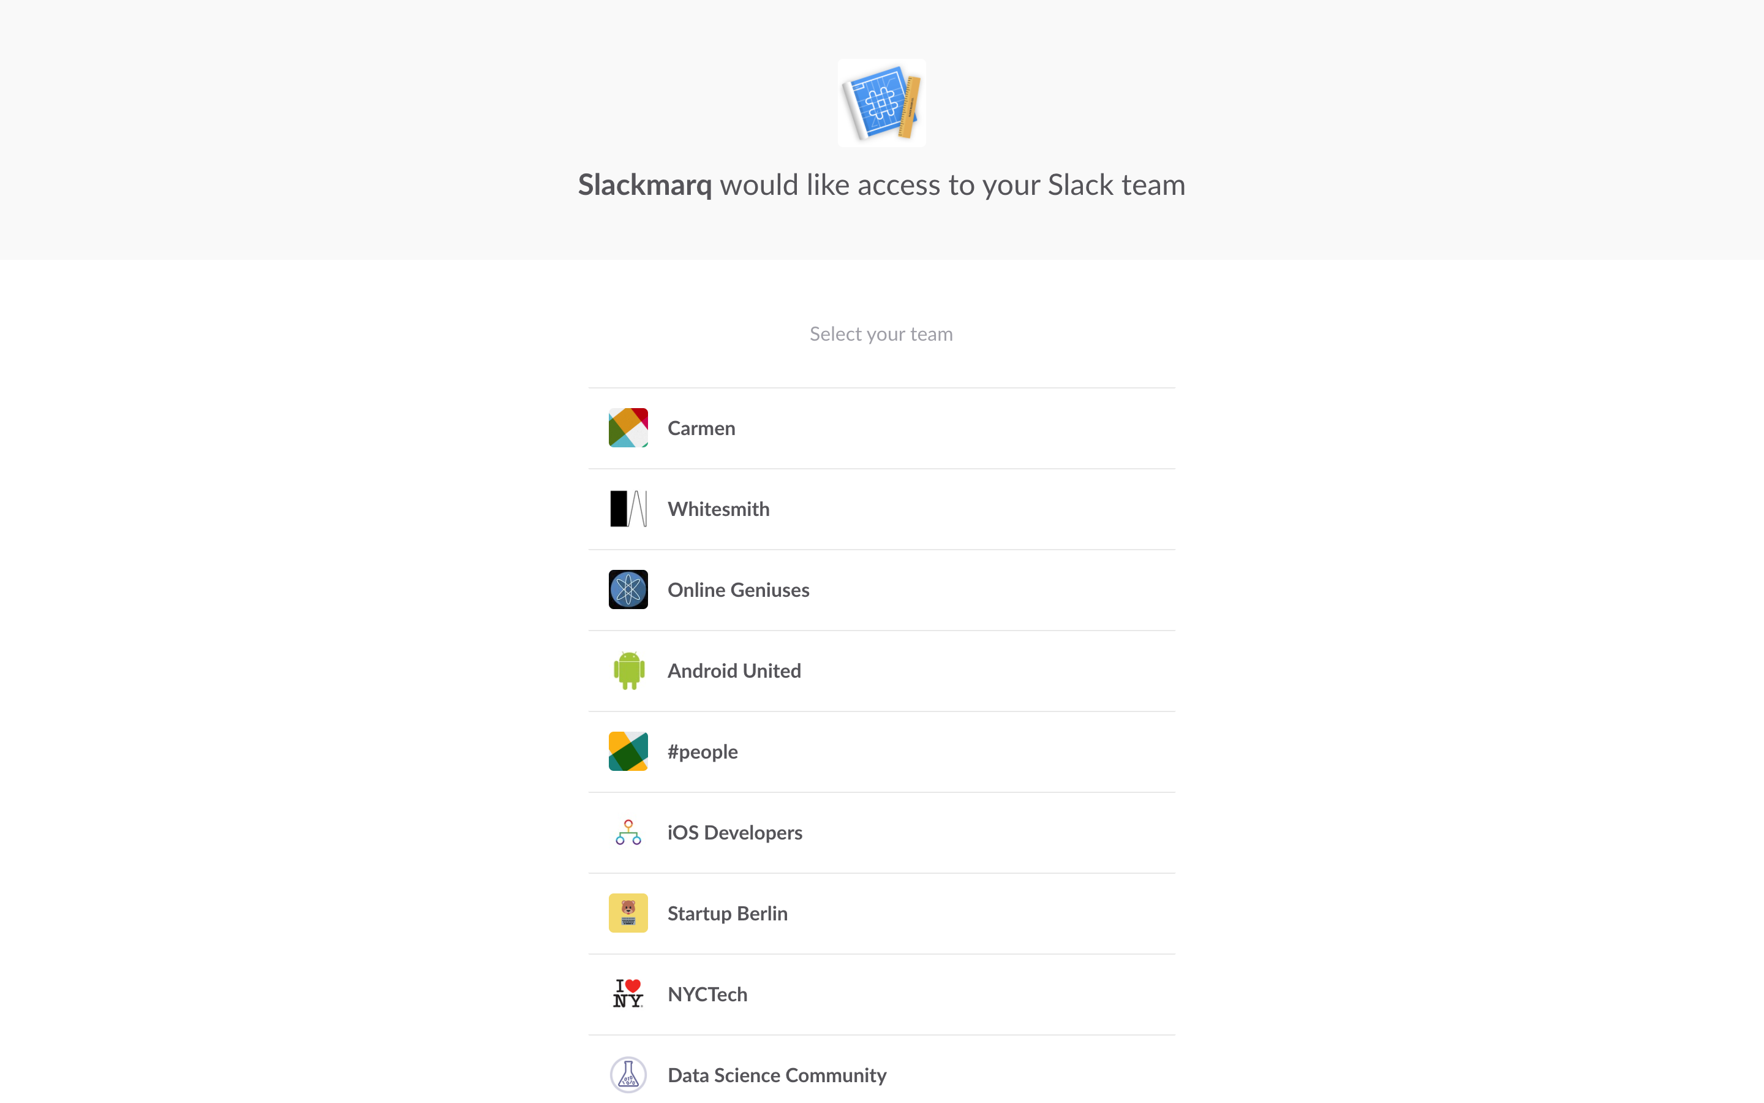This screenshot has height=1103, width=1764.
Task: Select Online Geniuses team name
Action: 737,590
